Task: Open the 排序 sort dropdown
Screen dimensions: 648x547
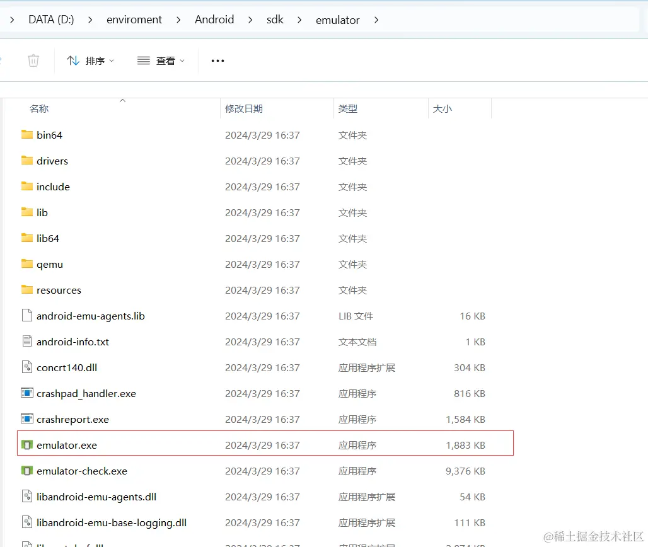Action: (x=90, y=60)
